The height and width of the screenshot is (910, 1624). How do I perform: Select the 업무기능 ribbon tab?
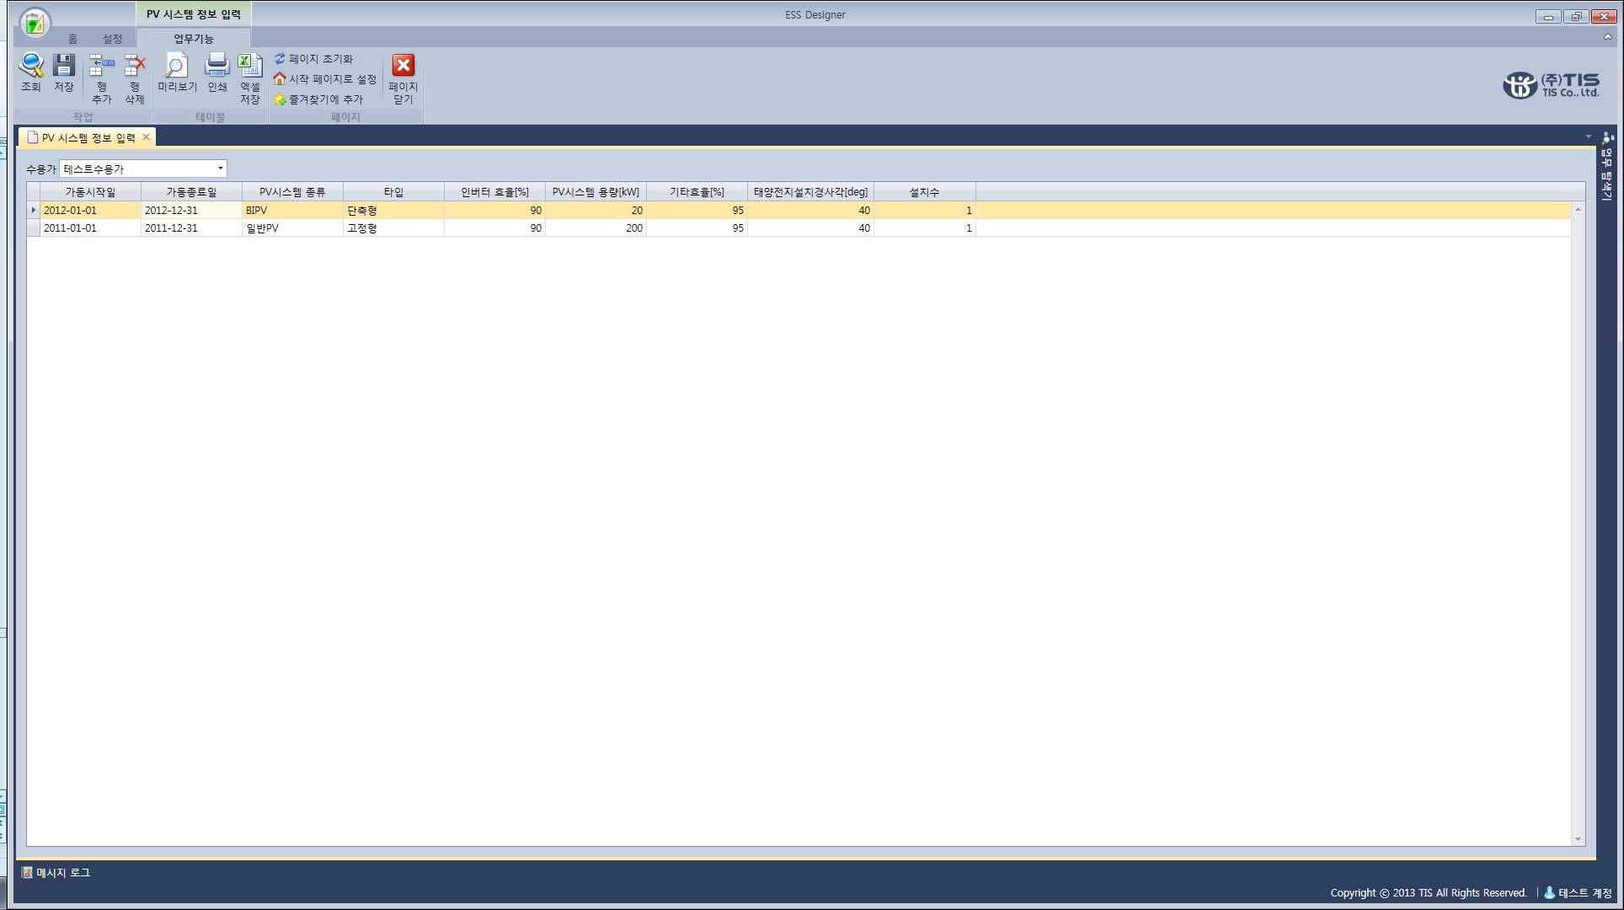pos(194,39)
